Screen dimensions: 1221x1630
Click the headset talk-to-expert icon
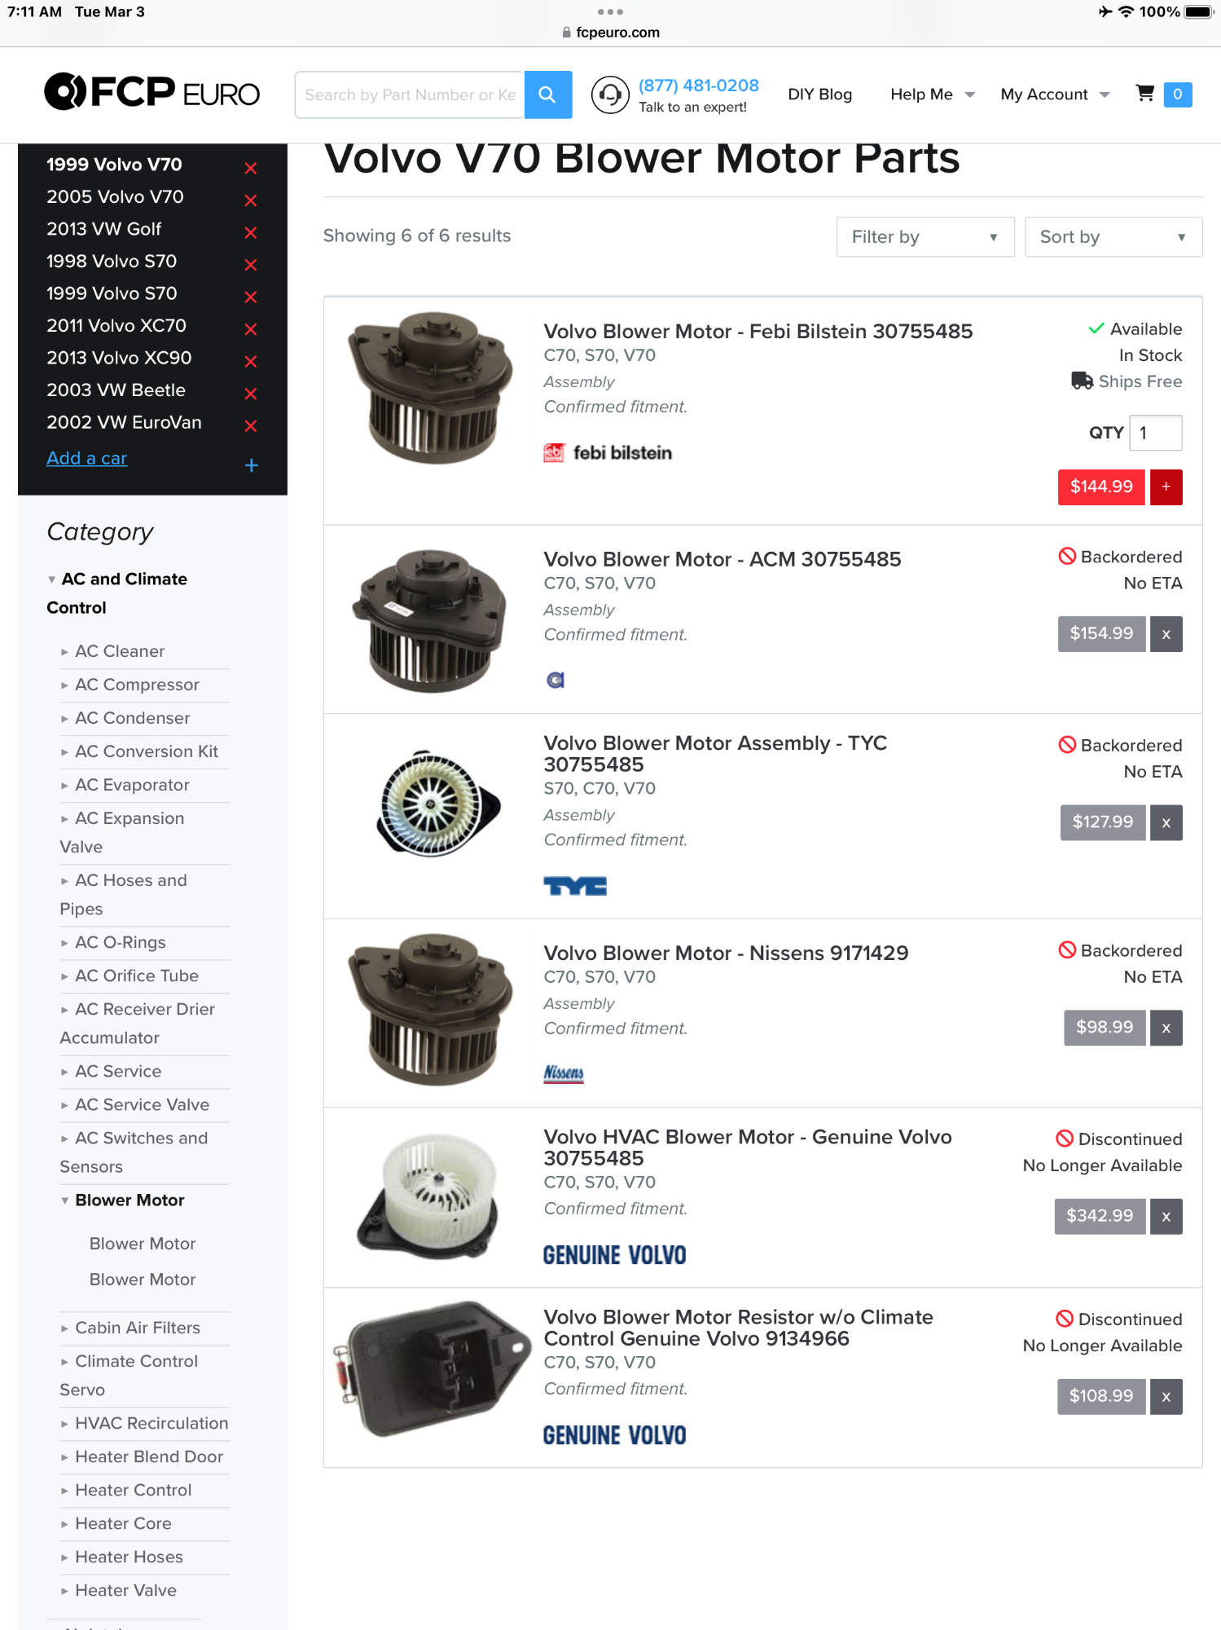[609, 95]
